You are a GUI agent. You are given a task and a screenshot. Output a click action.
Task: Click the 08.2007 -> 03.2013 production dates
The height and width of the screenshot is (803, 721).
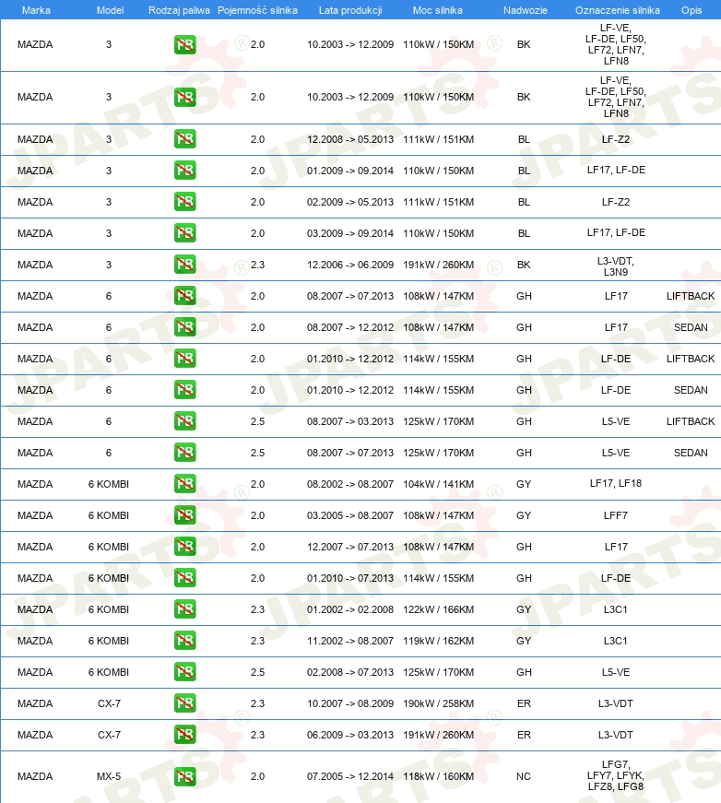(x=350, y=421)
